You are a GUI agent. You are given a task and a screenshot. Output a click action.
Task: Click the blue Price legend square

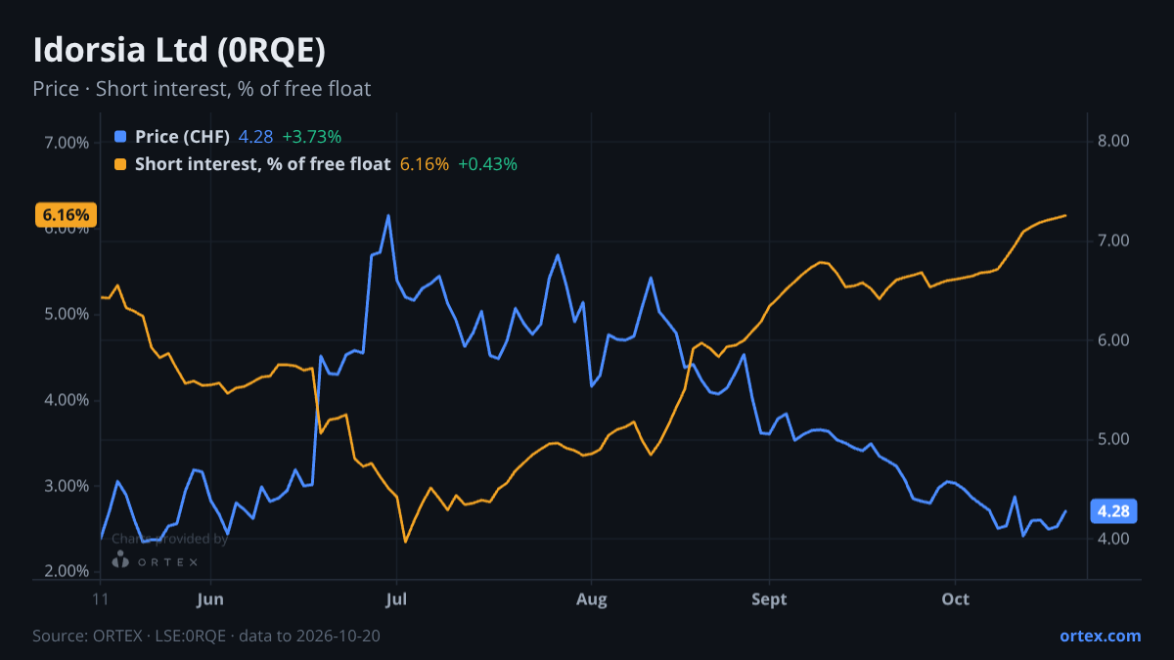pos(120,137)
